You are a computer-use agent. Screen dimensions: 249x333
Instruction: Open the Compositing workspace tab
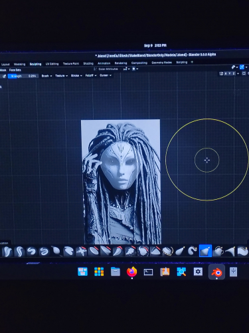[x=139, y=63]
